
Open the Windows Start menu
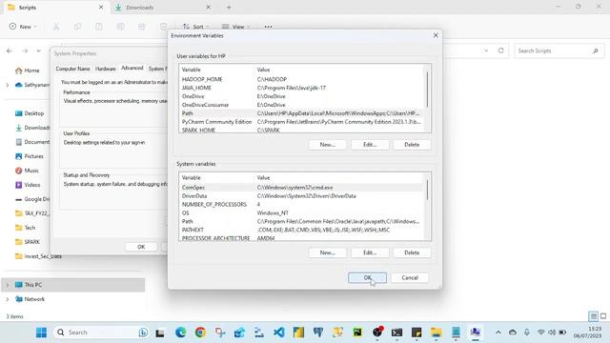point(41,333)
